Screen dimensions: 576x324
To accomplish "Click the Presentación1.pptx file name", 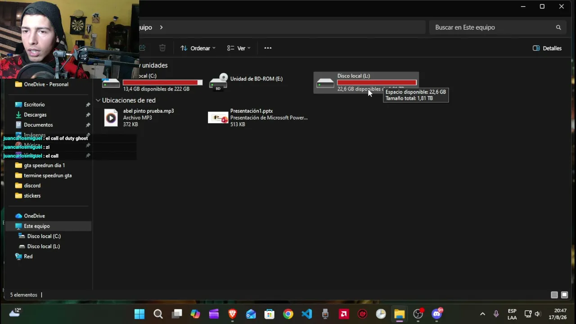I will (252, 111).
